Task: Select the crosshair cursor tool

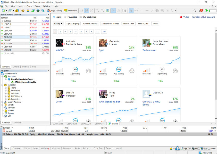Action: coord(136,11)
